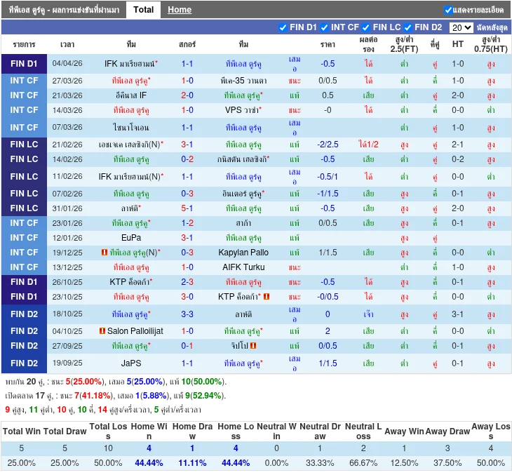The image size is (512, 475).
Task: Click red card icon beside KTP ค็อตก้า on 23/10/25
Action: pos(267,297)
